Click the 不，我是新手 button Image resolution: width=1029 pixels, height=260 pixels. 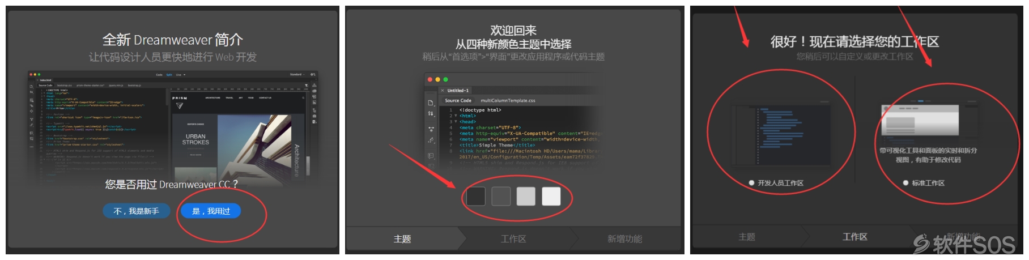[x=136, y=211]
